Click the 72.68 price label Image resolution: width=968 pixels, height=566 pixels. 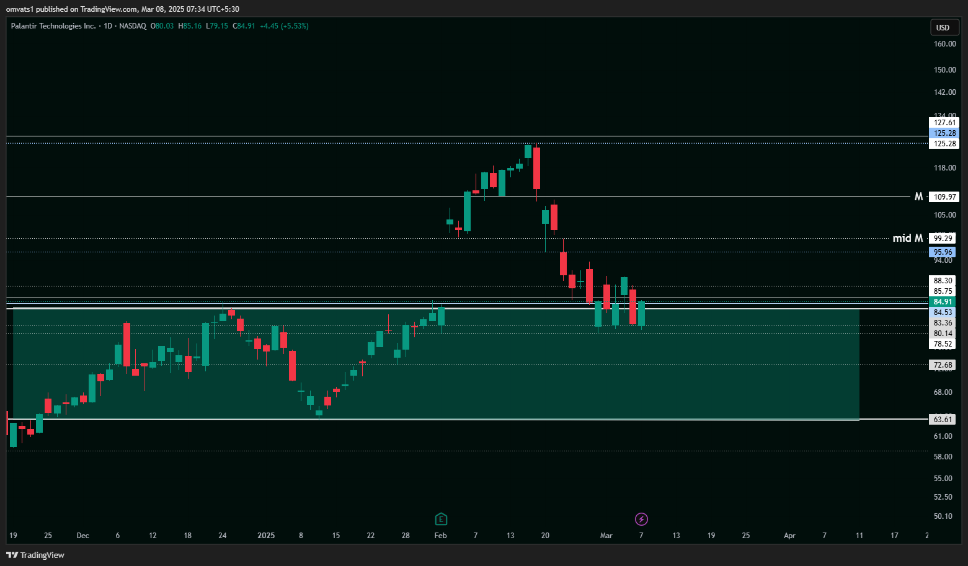(x=943, y=365)
